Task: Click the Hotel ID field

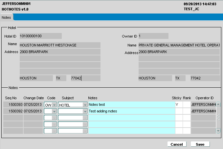Action: (40, 36)
